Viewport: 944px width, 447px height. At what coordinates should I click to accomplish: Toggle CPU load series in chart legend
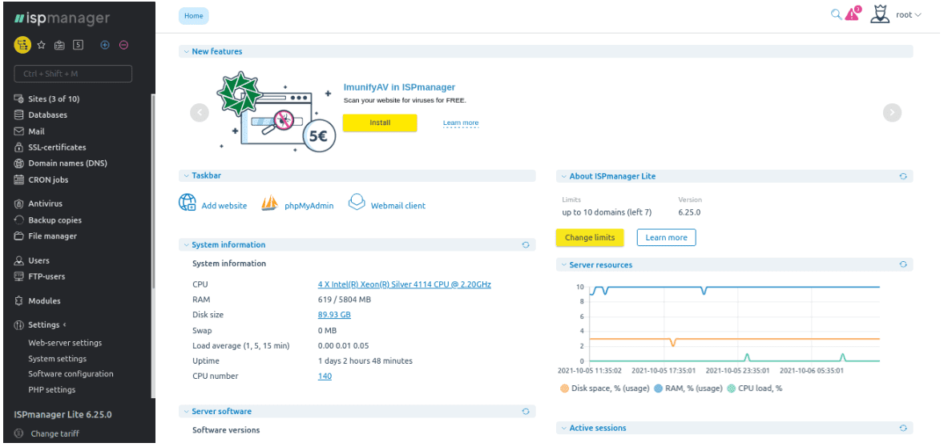(x=754, y=389)
